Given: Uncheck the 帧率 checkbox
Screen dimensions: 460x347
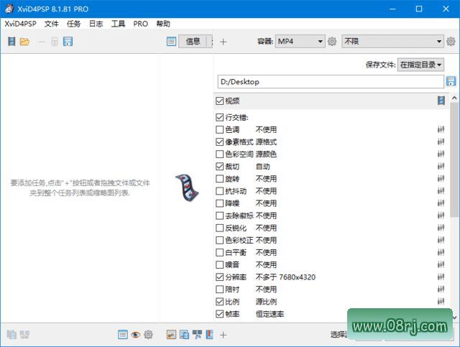Looking at the screenshot, I should [219, 313].
